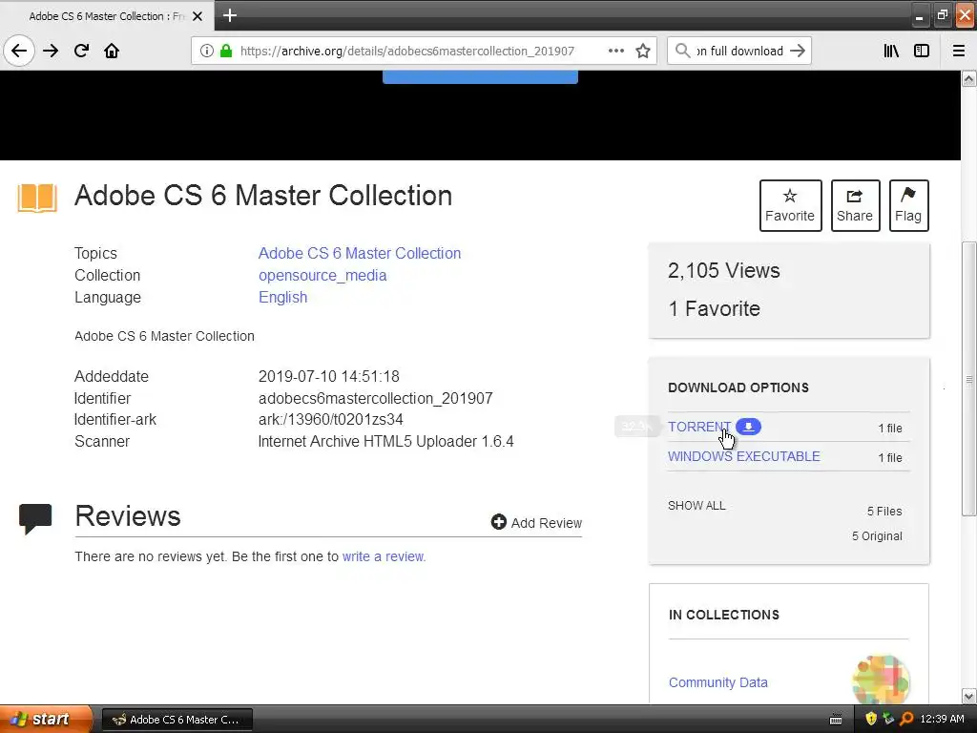Click the search magnifier icon
The height and width of the screenshot is (733, 977).
[x=682, y=51]
